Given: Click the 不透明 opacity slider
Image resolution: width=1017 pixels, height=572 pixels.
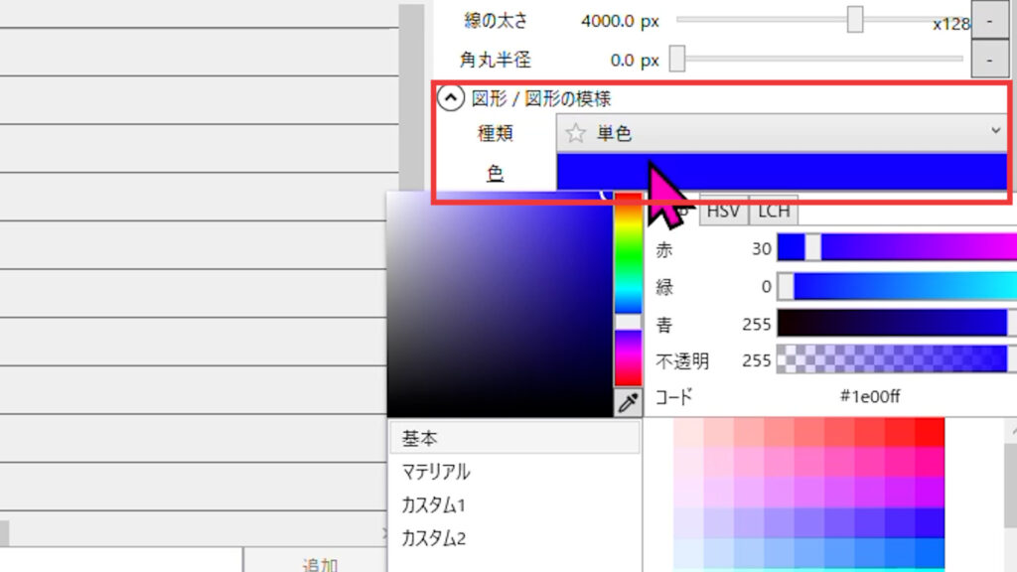Looking at the screenshot, I should coord(896,359).
